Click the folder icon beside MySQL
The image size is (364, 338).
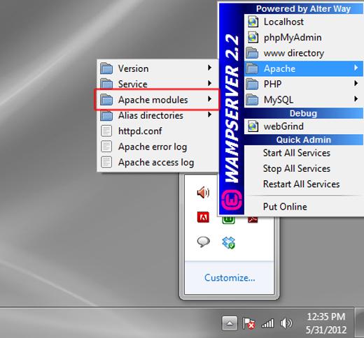(252, 100)
